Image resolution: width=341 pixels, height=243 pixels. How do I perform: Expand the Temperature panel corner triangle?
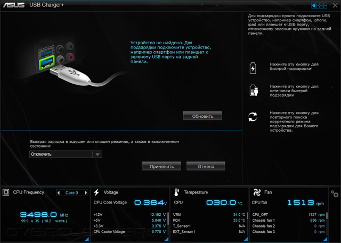point(246,239)
